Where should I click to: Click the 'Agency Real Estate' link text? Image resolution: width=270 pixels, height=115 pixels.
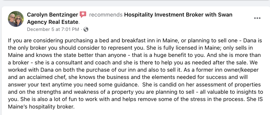point(53,22)
